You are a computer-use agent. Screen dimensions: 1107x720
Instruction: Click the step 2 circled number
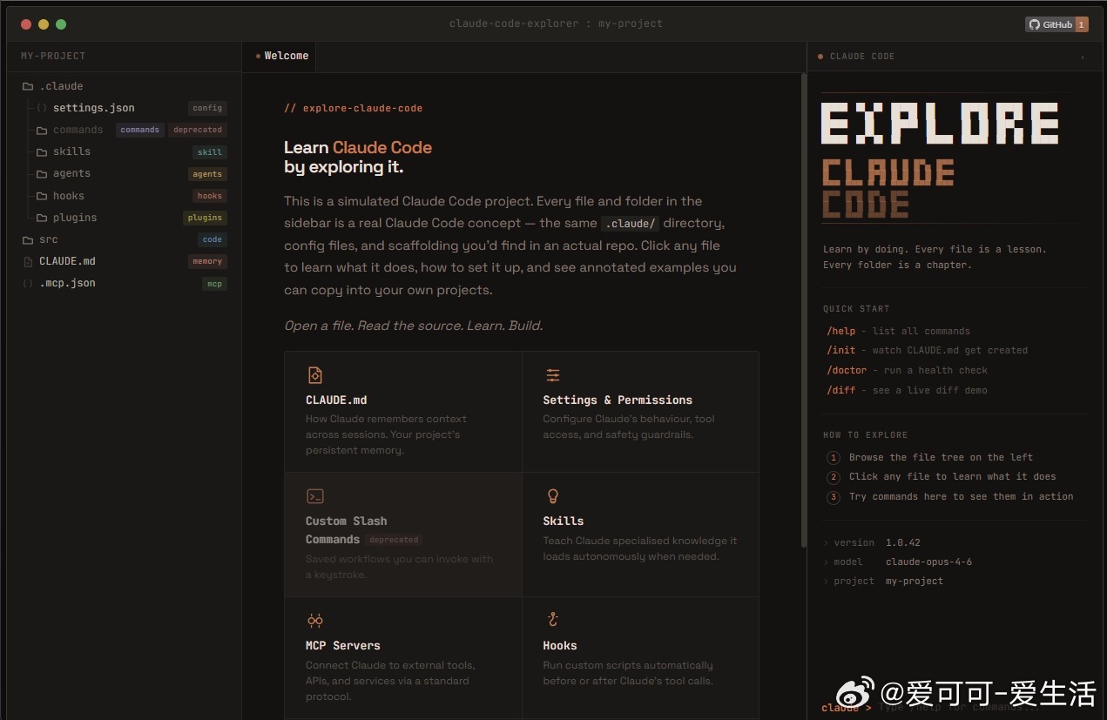point(834,477)
